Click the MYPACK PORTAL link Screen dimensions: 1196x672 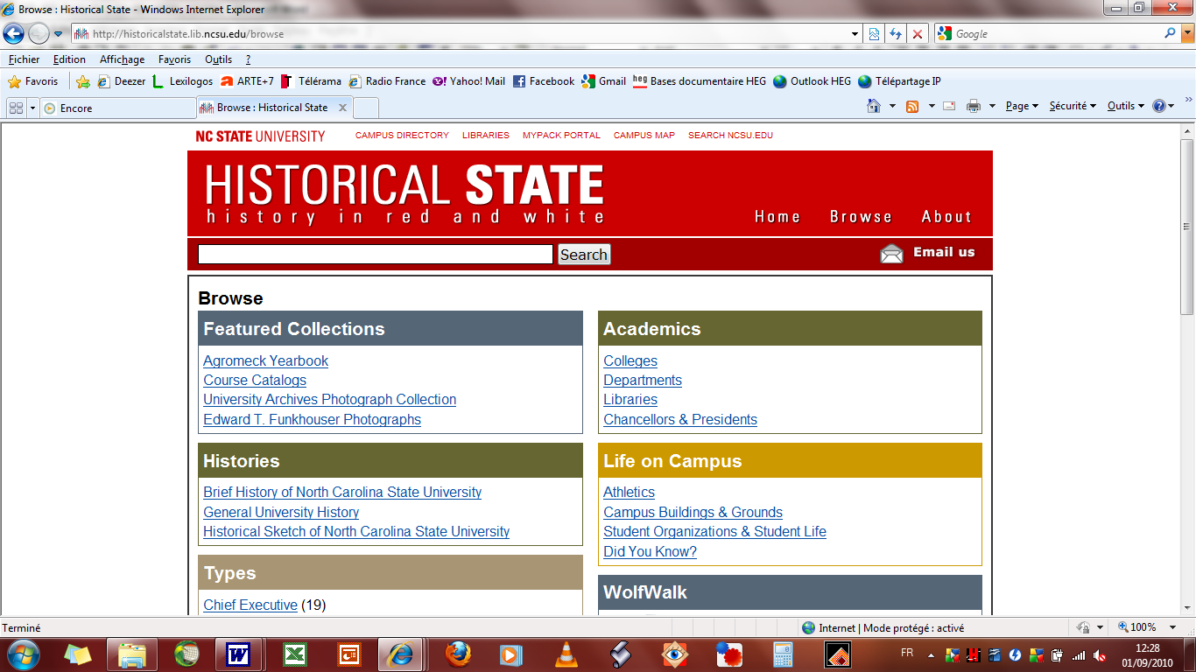point(561,136)
